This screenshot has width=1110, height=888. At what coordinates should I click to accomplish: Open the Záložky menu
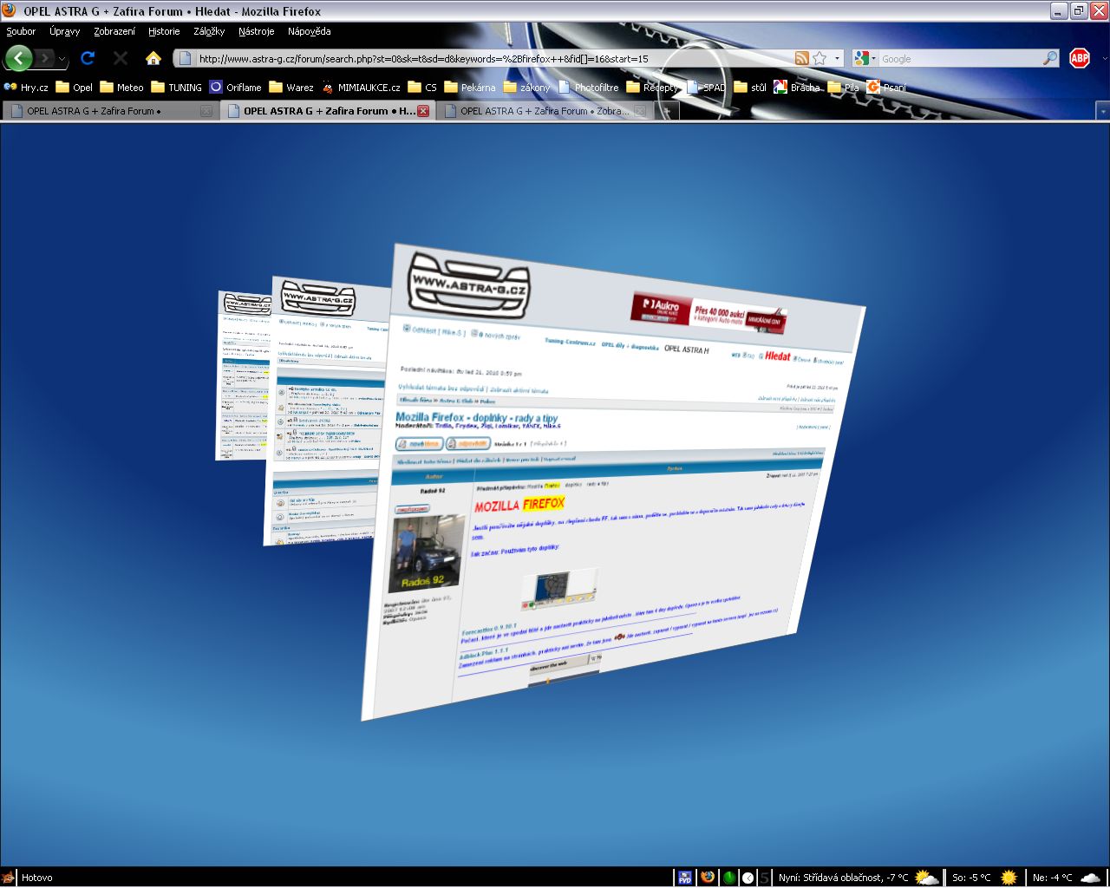point(209,31)
